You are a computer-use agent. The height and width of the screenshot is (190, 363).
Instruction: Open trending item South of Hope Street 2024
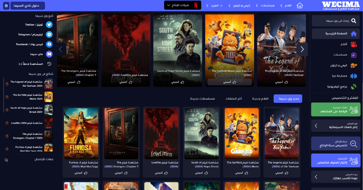coord(30,110)
